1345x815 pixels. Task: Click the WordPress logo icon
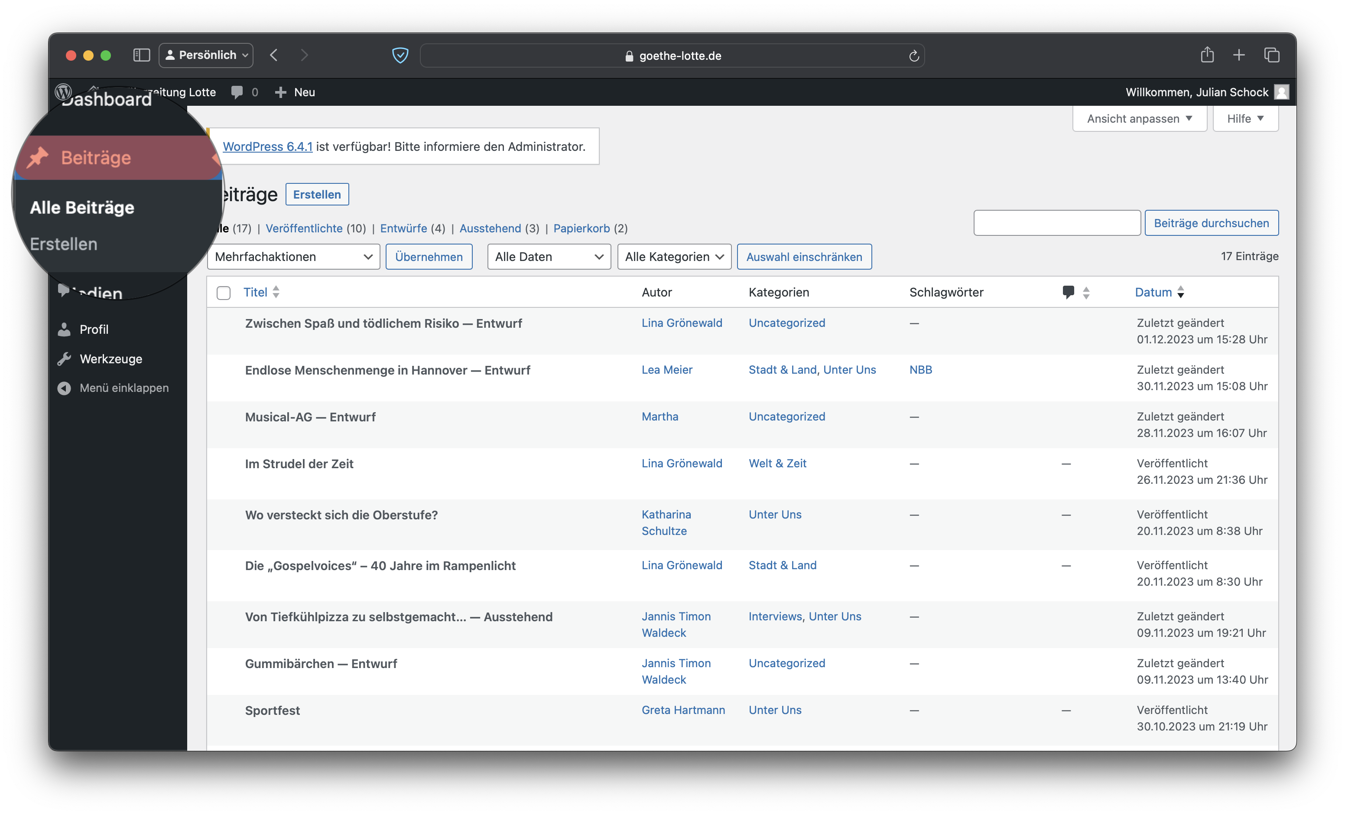click(63, 92)
